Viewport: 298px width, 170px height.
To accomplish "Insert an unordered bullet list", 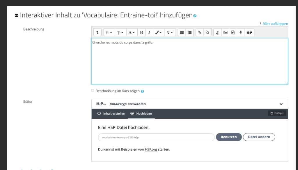I will (x=182, y=32).
